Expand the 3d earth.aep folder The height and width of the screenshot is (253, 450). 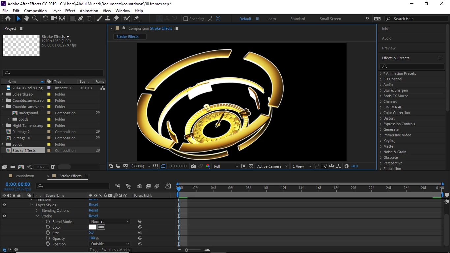point(3,94)
